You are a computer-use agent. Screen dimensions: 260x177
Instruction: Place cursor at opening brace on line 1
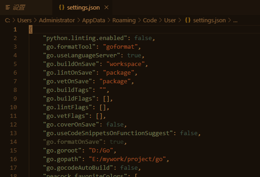point(31,30)
